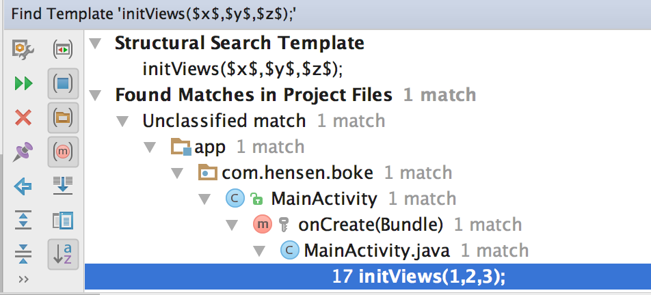651x295 pixels.
Task: Collapse the Structural Search Template node
Action: click(x=96, y=43)
